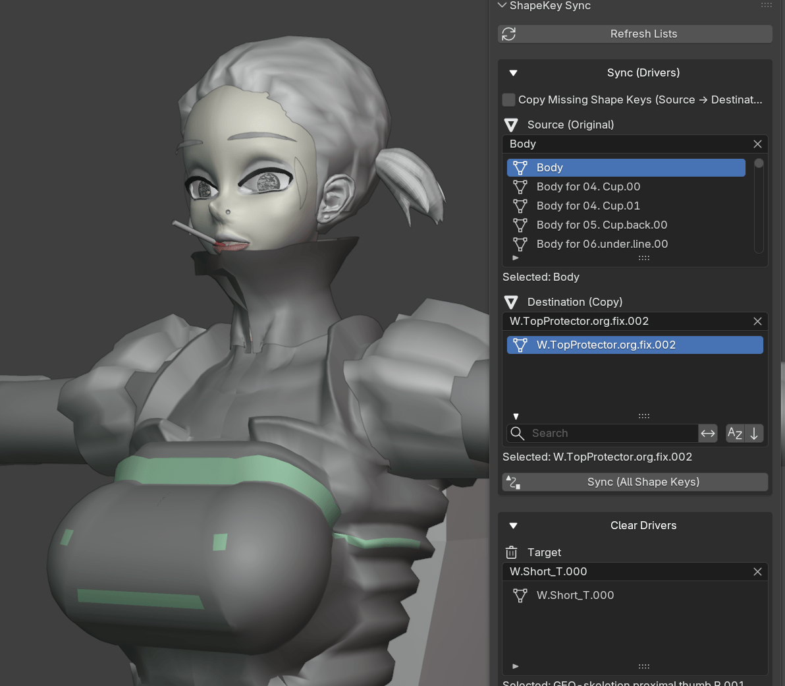
Task: Click the 'Selected: Body' status text
Action: (x=541, y=277)
